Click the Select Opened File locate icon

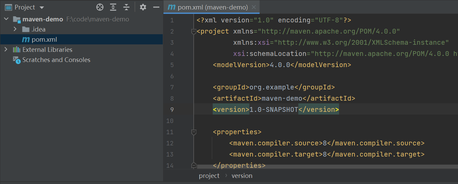pyautogui.click(x=100, y=7)
